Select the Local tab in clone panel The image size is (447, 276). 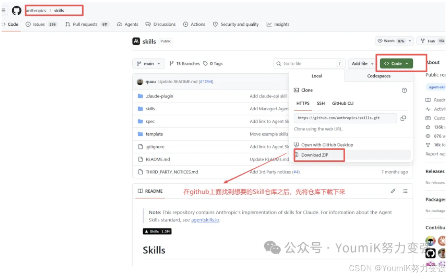pos(316,76)
